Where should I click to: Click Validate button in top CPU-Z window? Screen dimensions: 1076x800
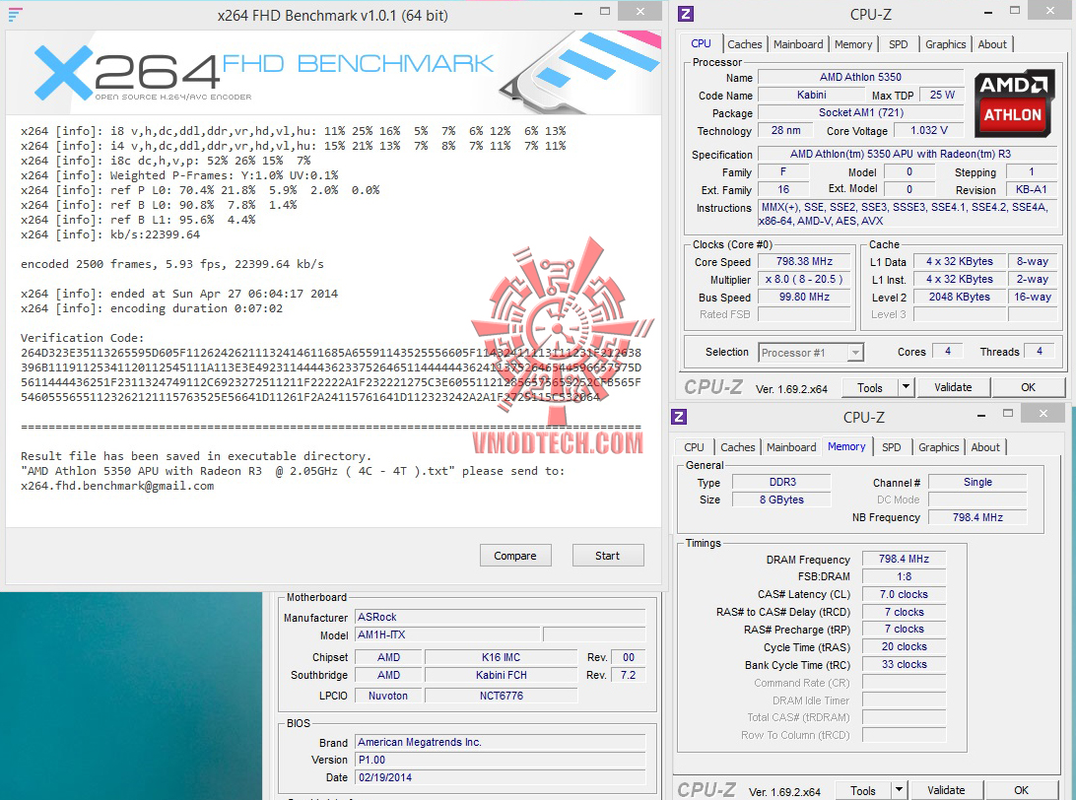coord(953,387)
